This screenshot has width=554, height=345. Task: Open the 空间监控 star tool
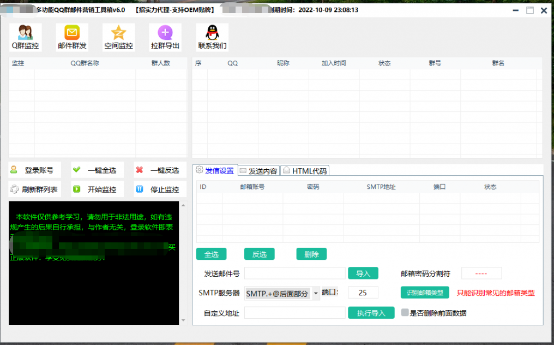click(119, 37)
